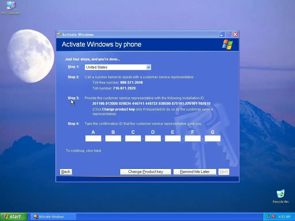Screen dimensions: 295x221
Task: Click the 'Just four steps' heading text
Action: 92,59
